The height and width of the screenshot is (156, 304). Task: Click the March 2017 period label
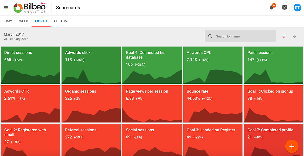[x=14, y=34]
